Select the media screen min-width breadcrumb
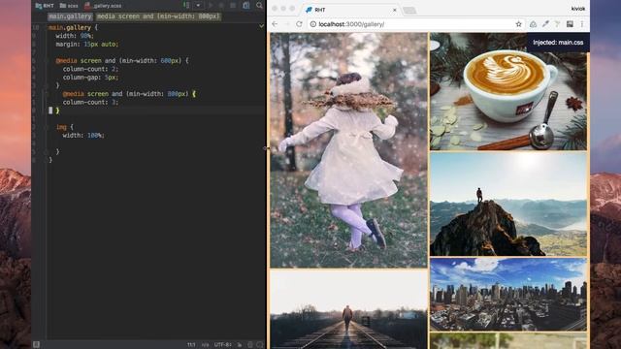The height and width of the screenshot is (349, 621). click(158, 16)
